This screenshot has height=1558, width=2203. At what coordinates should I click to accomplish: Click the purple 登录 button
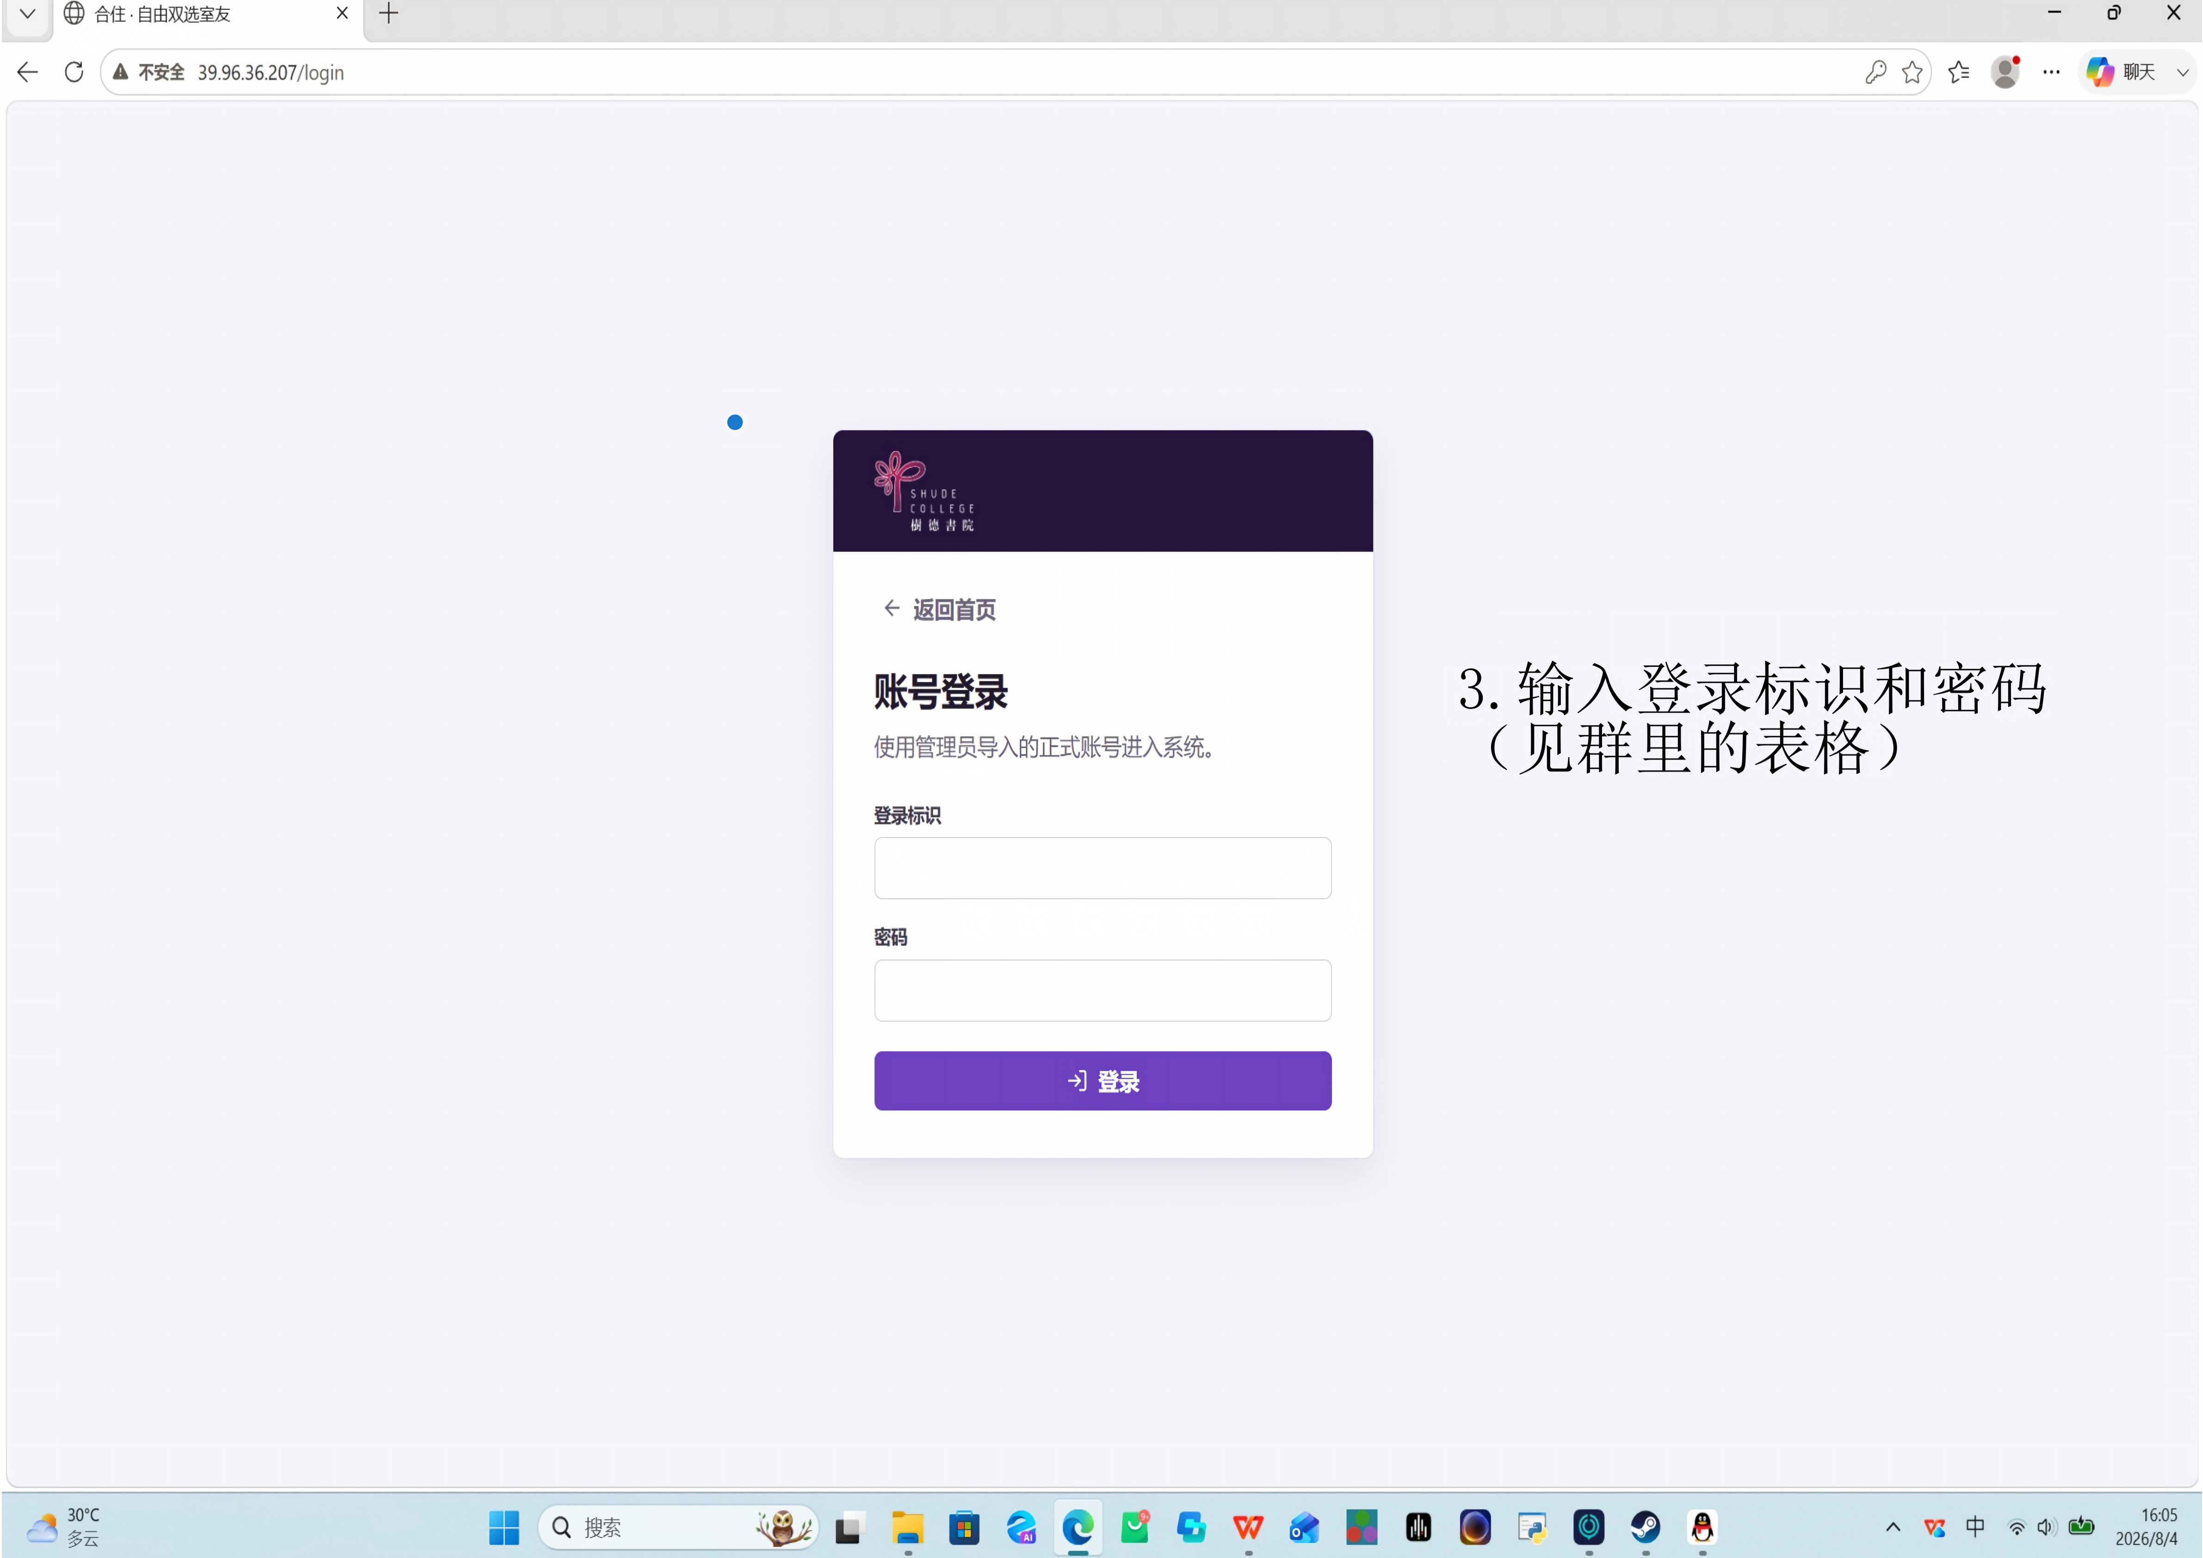click(x=1102, y=1081)
